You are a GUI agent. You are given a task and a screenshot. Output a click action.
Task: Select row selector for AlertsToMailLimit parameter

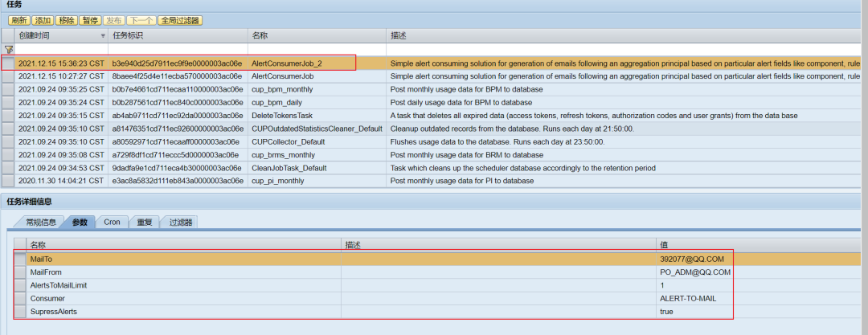point(20,285)
